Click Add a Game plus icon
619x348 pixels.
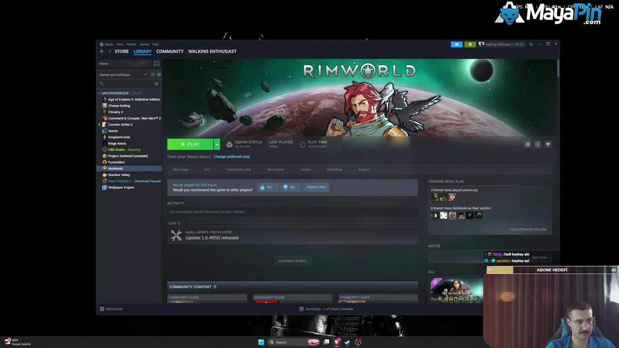102,309
